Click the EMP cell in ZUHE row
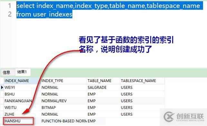 point(103,114)
